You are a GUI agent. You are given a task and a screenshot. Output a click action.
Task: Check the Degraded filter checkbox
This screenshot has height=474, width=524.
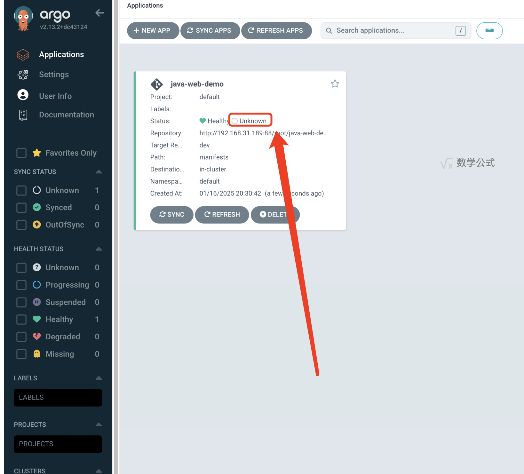coord(21,336)
